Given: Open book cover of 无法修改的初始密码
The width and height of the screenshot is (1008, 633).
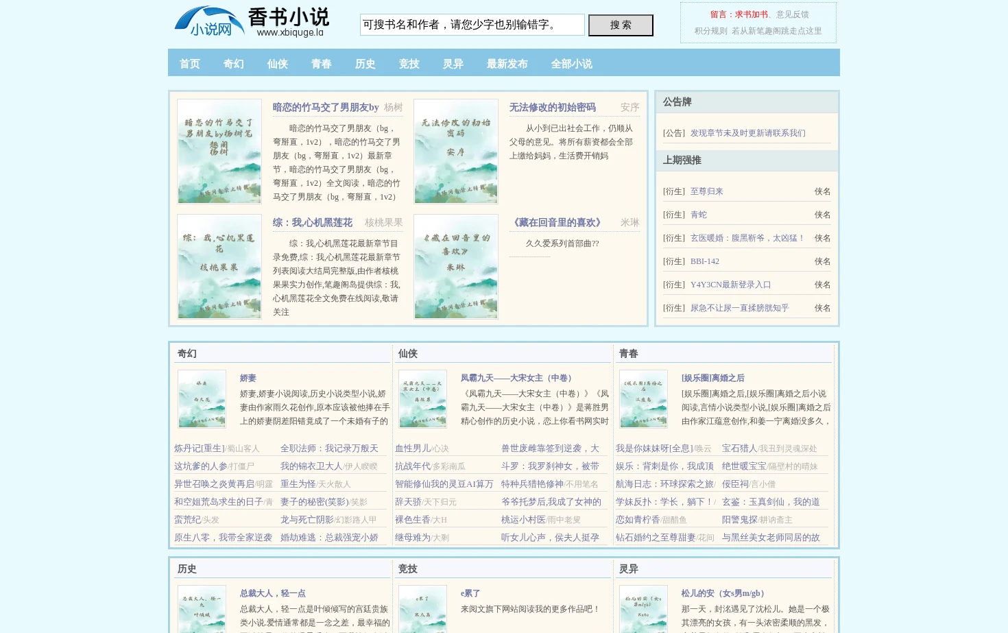Looking at the screenshot, I should 456,152.
